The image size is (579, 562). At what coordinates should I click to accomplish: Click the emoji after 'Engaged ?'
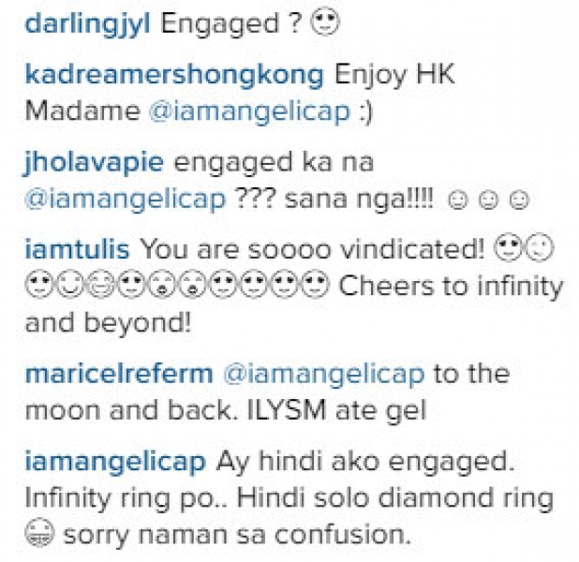tap(324, 22)
